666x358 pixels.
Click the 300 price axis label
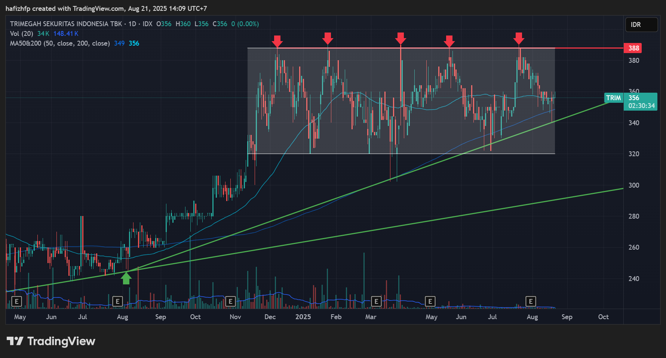tap(634, 185)
